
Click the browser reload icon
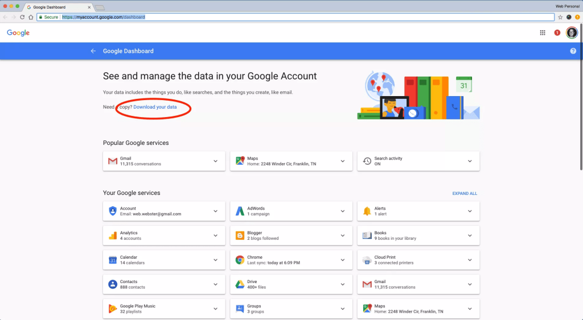point(22,17)
